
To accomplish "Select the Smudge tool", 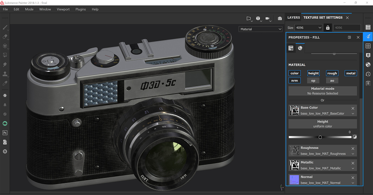I will click(x=5, y=64).
